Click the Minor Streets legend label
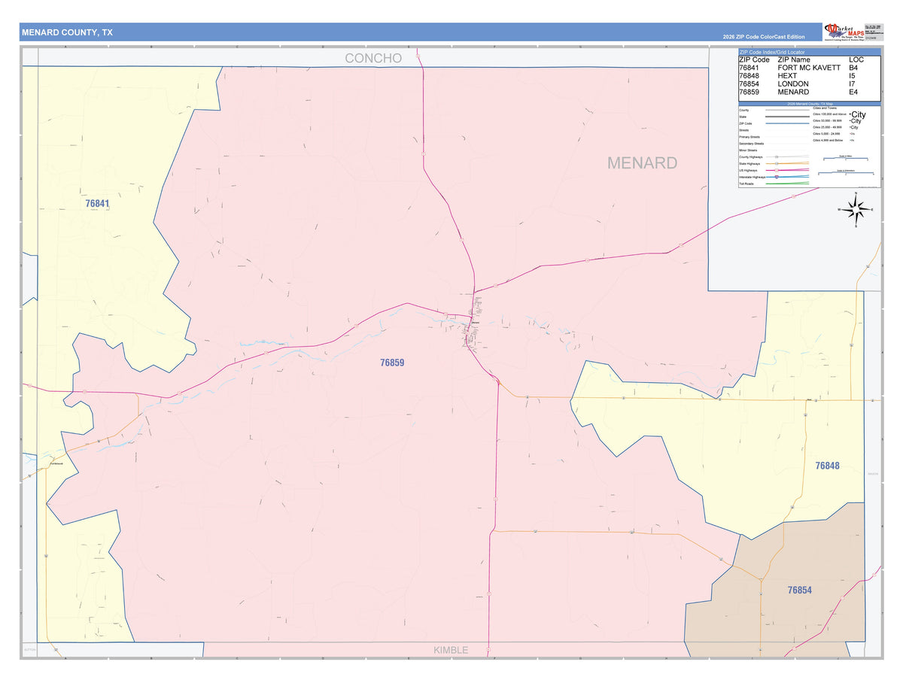 click(748, 150)
